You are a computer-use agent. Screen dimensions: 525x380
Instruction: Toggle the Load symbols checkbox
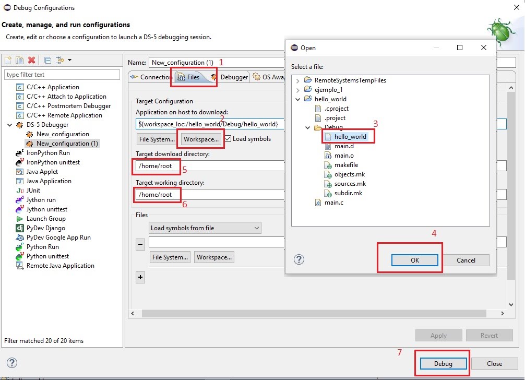(x=228, y=139)
